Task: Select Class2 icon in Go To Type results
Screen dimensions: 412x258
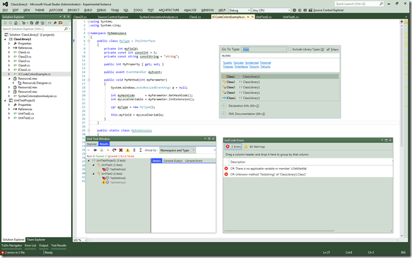Action: [223, 81]
